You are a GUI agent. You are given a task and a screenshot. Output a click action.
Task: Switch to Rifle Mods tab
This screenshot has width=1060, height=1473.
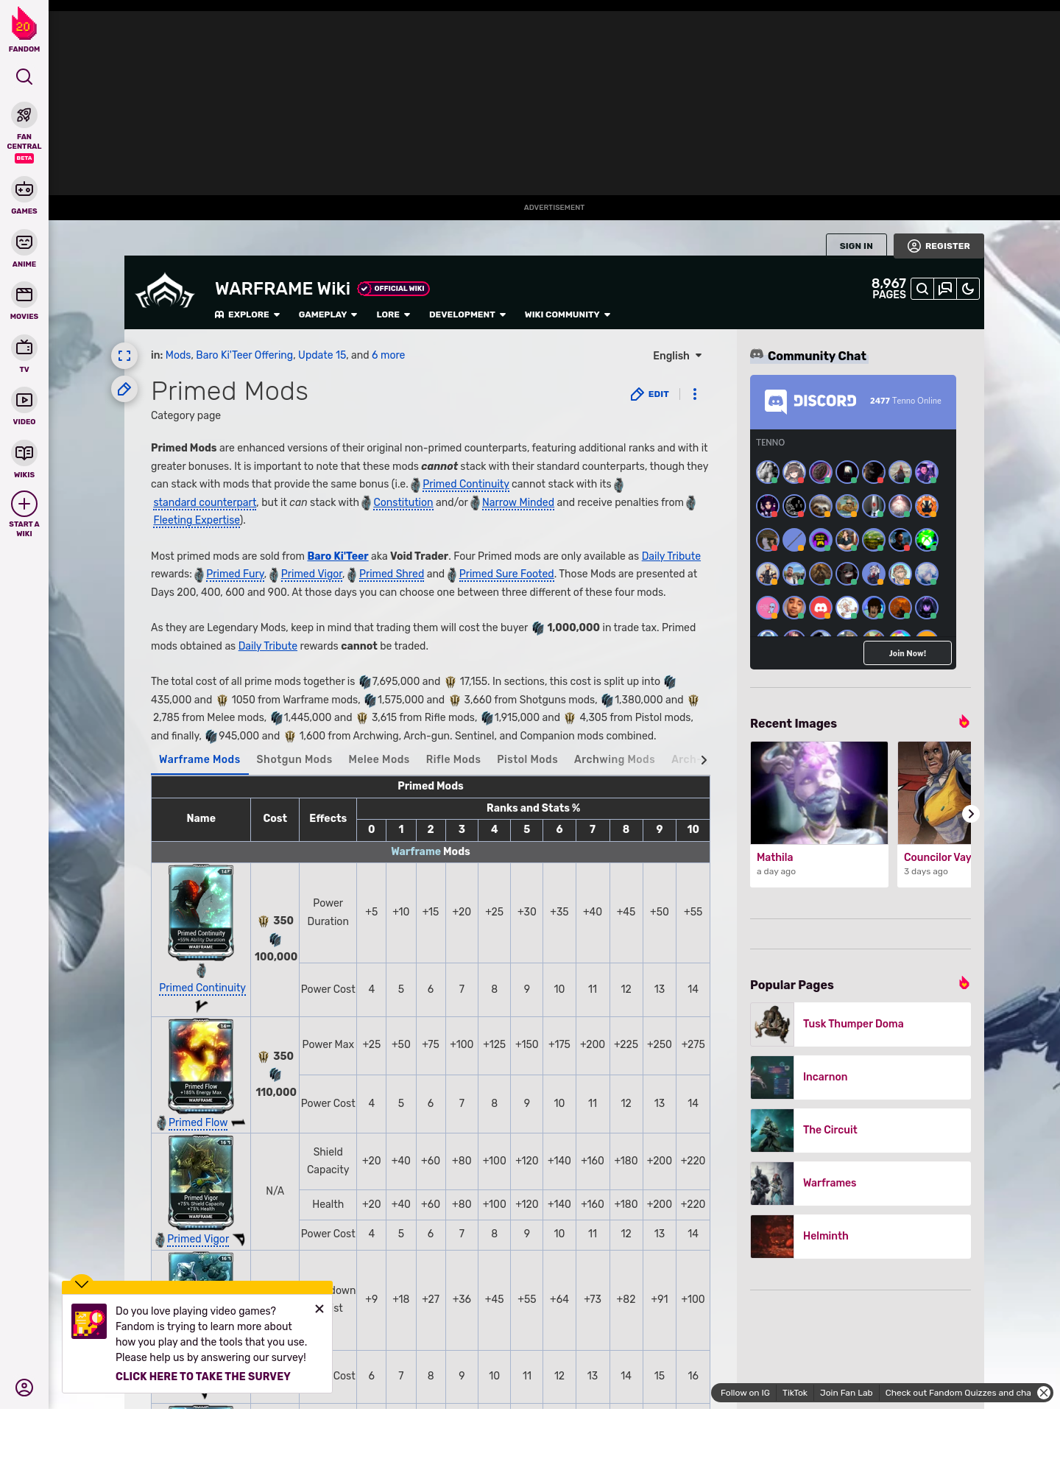tap(453, 759)
